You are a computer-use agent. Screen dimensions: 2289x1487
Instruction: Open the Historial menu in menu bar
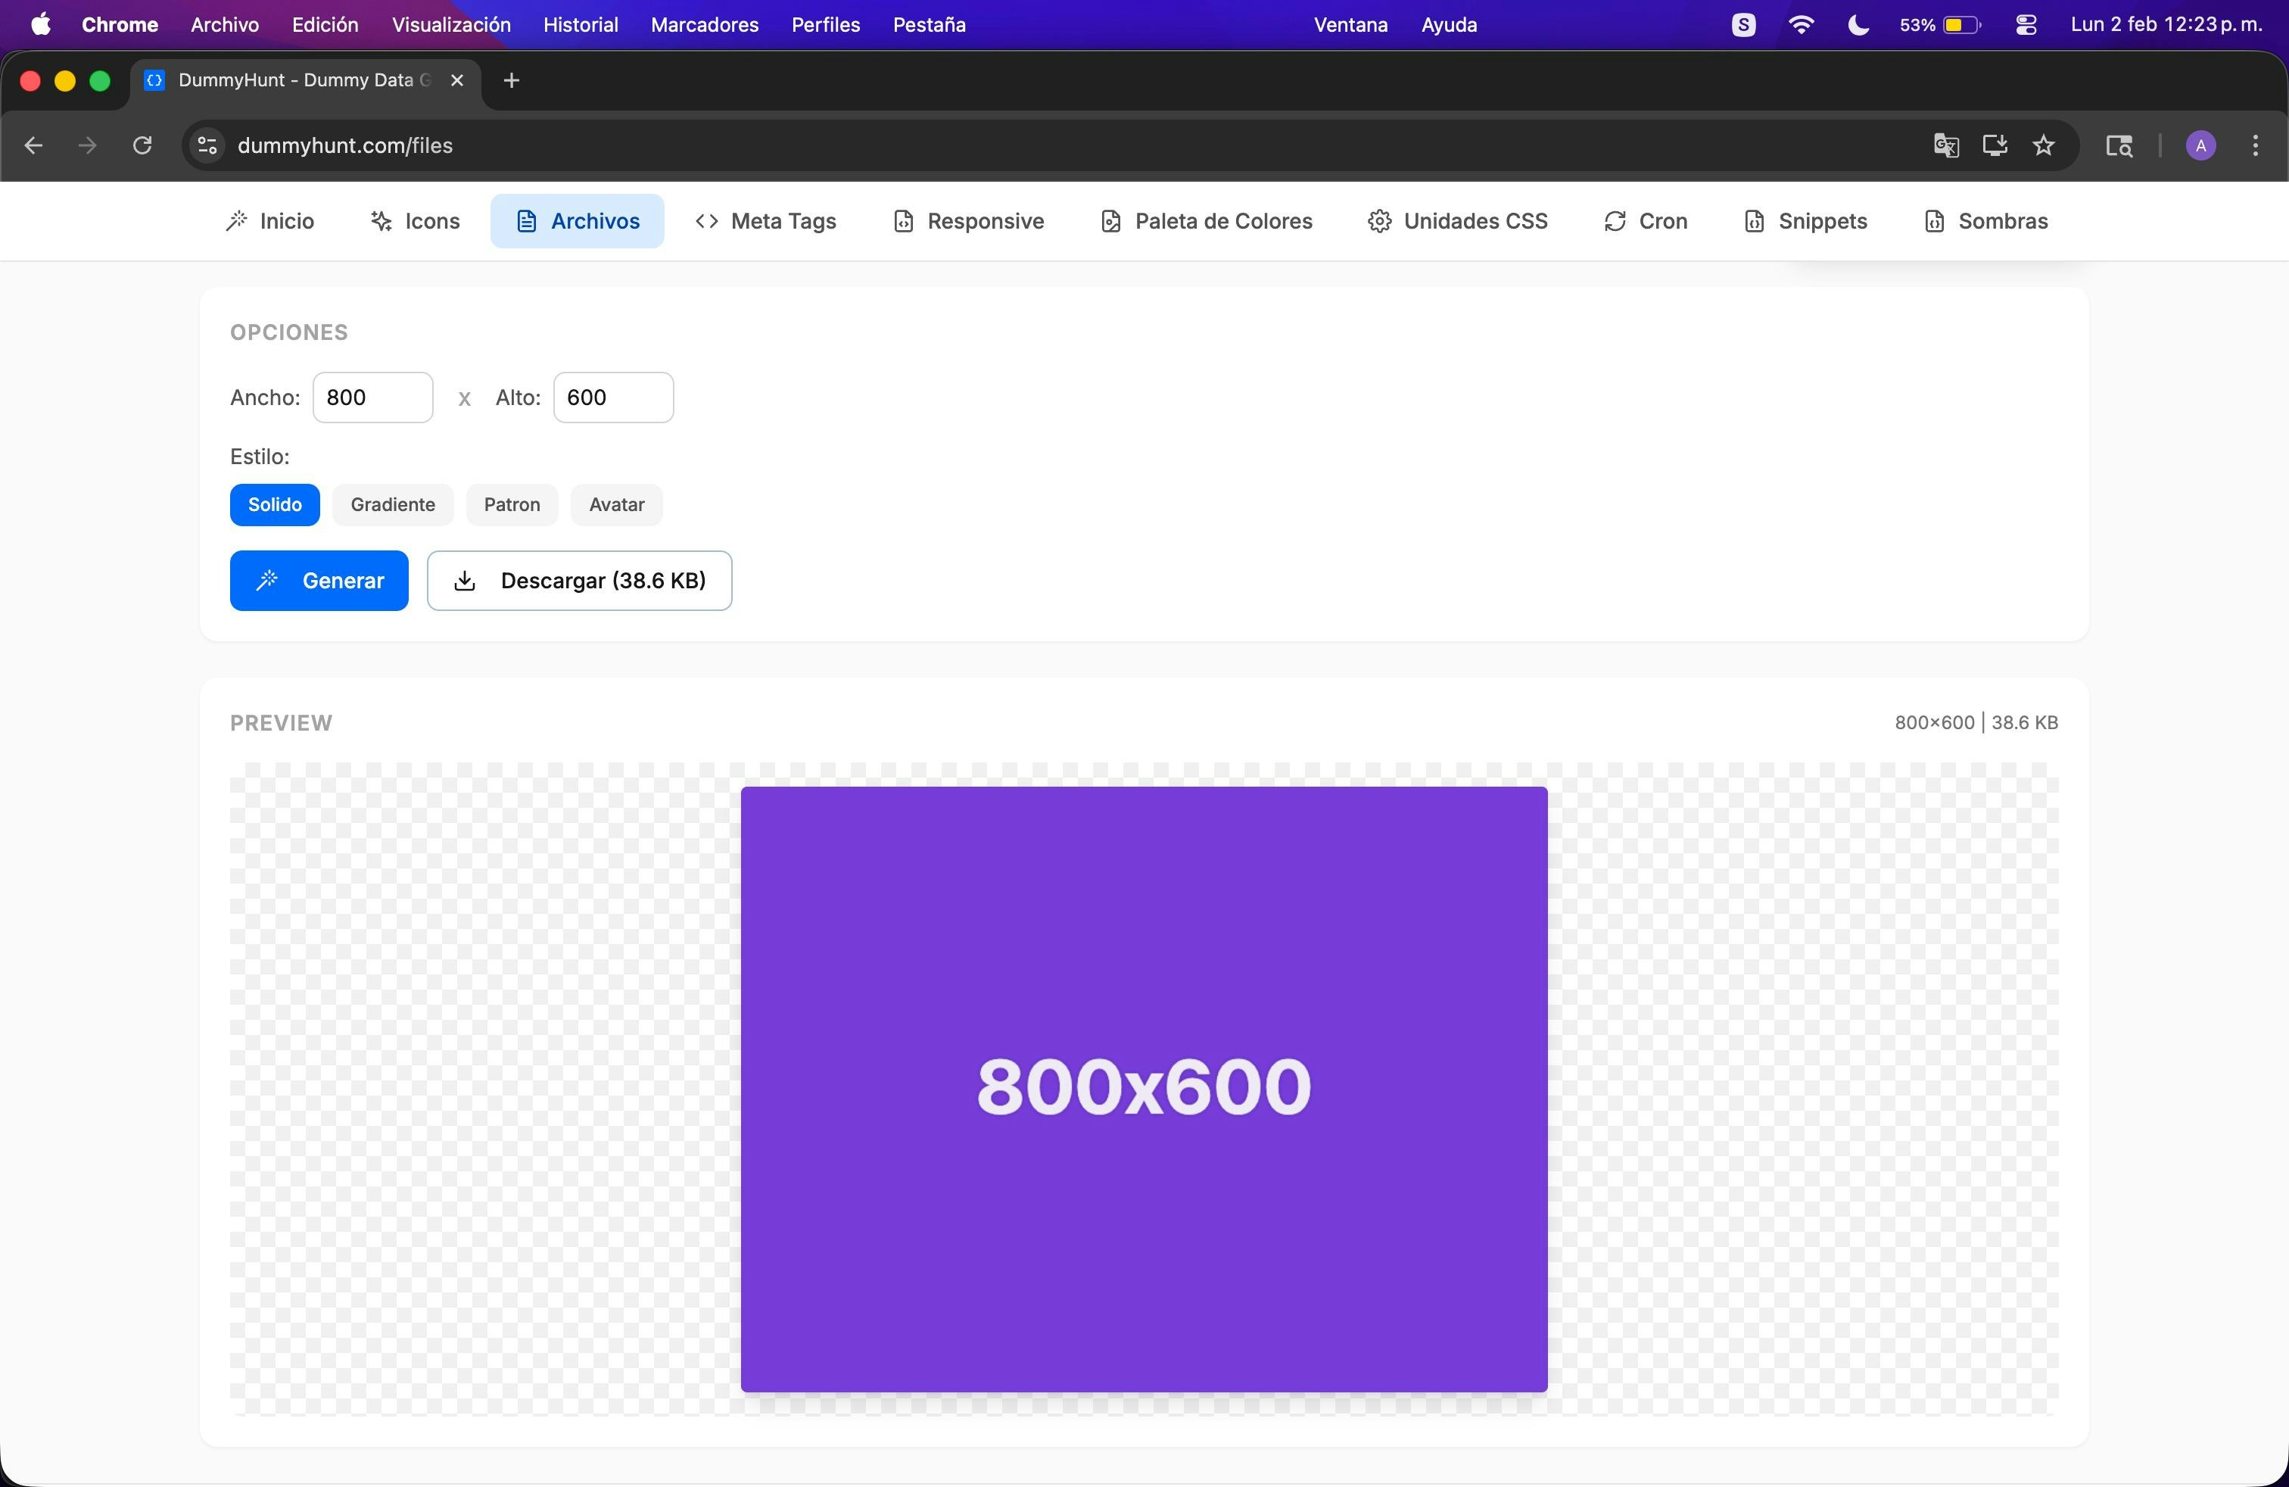(580, 25)
